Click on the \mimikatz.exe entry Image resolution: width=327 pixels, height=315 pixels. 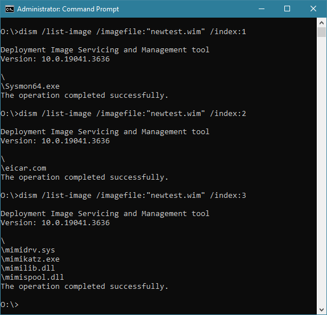coord(30,259)
